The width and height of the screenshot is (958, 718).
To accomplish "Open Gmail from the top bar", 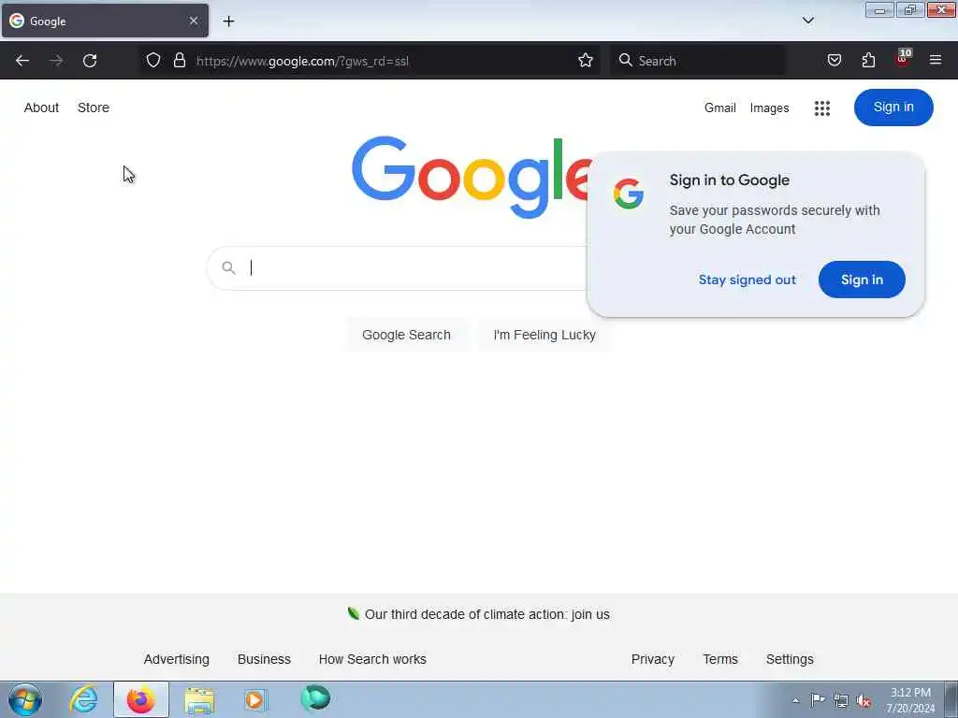I will click(719, 108).
